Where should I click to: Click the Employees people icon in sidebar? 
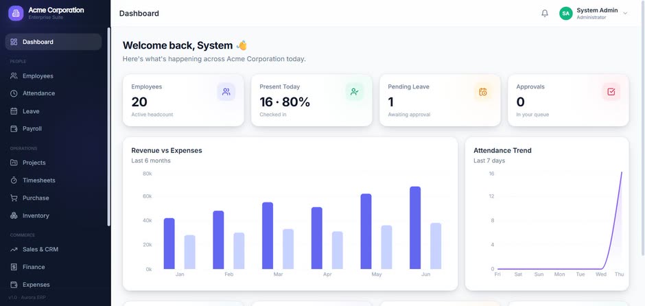(14, 76)
